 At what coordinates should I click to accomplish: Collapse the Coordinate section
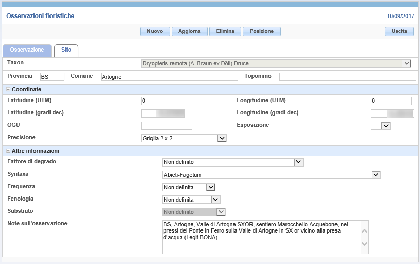[8, 89]
